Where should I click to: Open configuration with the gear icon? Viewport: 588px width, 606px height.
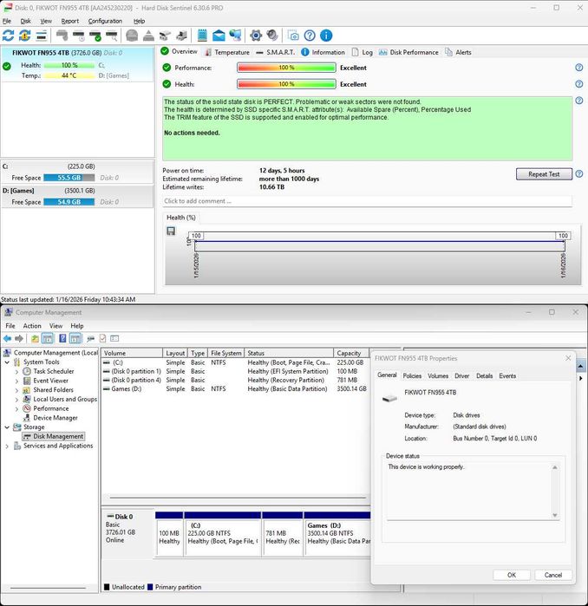click(x=256, y=36)
